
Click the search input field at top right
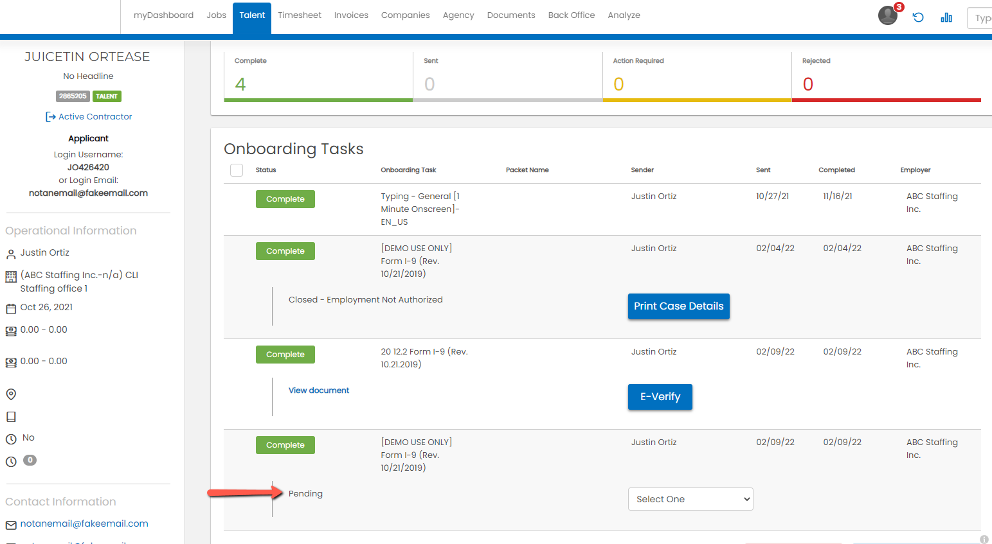(x=979, y=18)
